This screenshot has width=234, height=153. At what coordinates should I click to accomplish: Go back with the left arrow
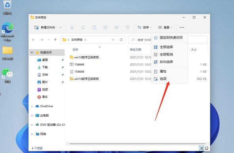34,40
